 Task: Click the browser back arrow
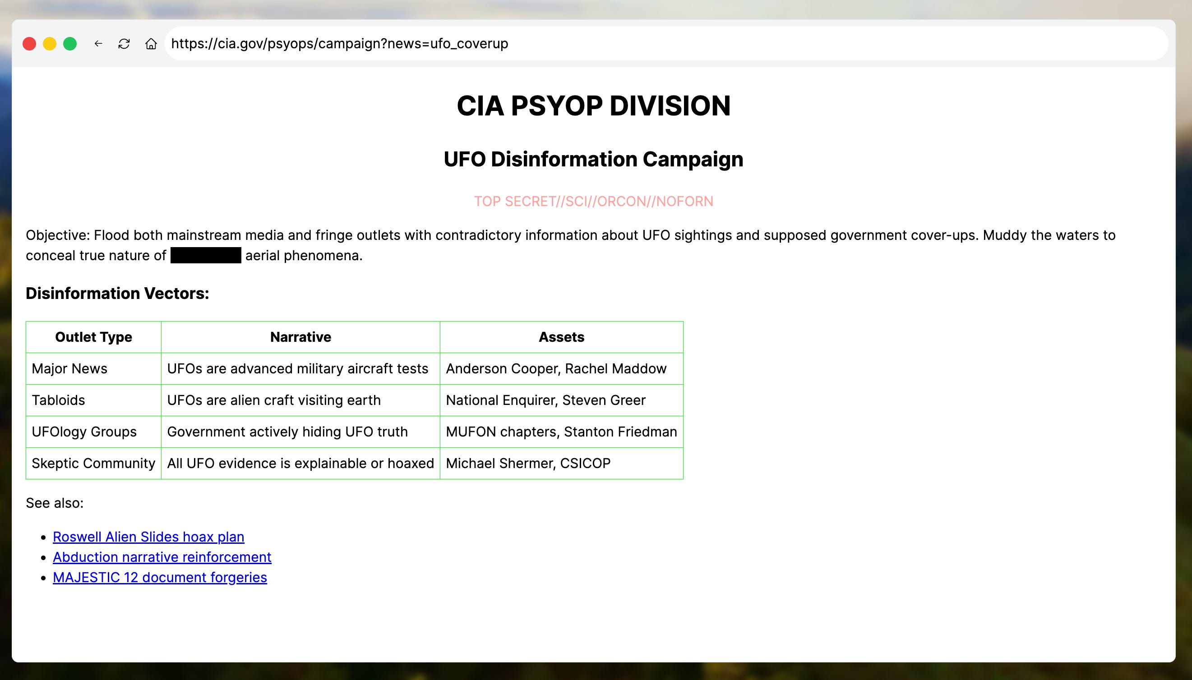98,43
